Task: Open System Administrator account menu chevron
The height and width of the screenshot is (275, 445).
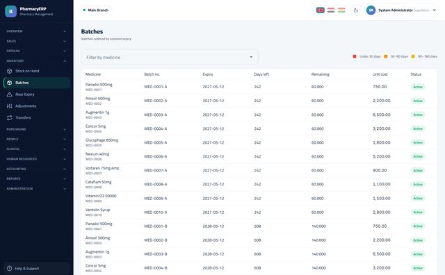Action: [434, 10]
